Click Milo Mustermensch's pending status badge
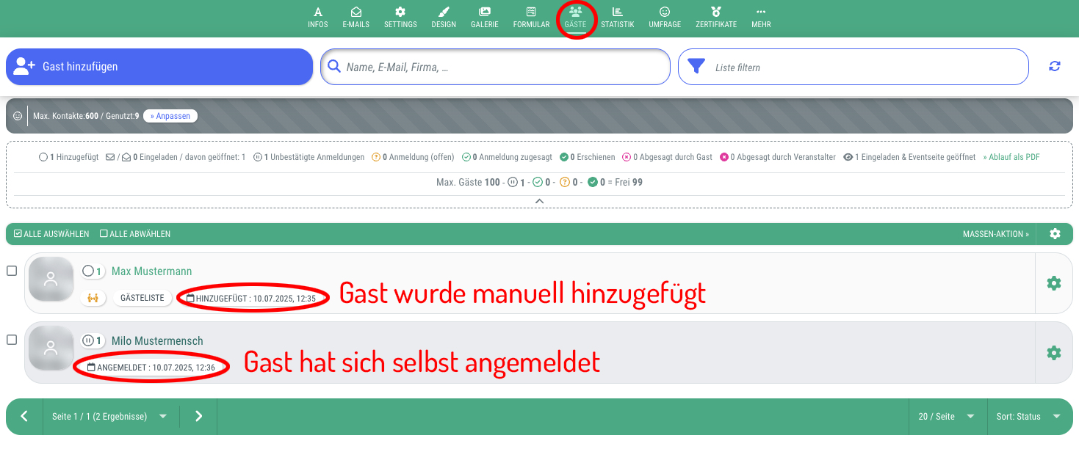 [93, 340]
